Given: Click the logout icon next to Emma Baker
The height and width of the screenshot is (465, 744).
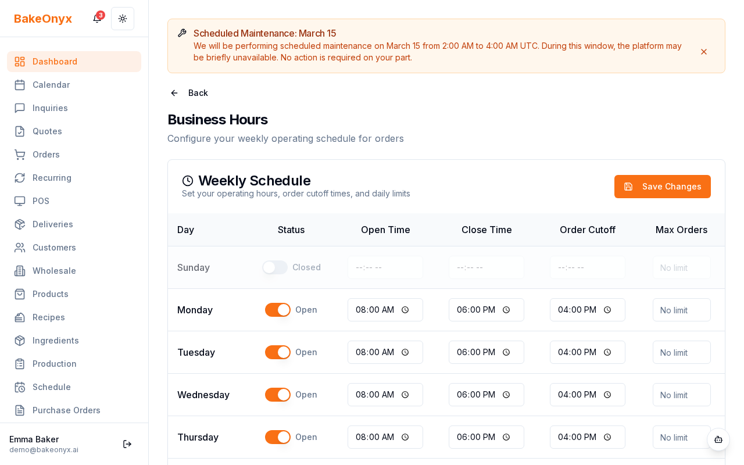Looking at the screenshot, I should [127, 444].
